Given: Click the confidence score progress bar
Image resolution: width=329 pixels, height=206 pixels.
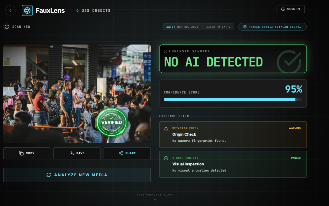Looking at the screenshot, I should coord(233,99).
